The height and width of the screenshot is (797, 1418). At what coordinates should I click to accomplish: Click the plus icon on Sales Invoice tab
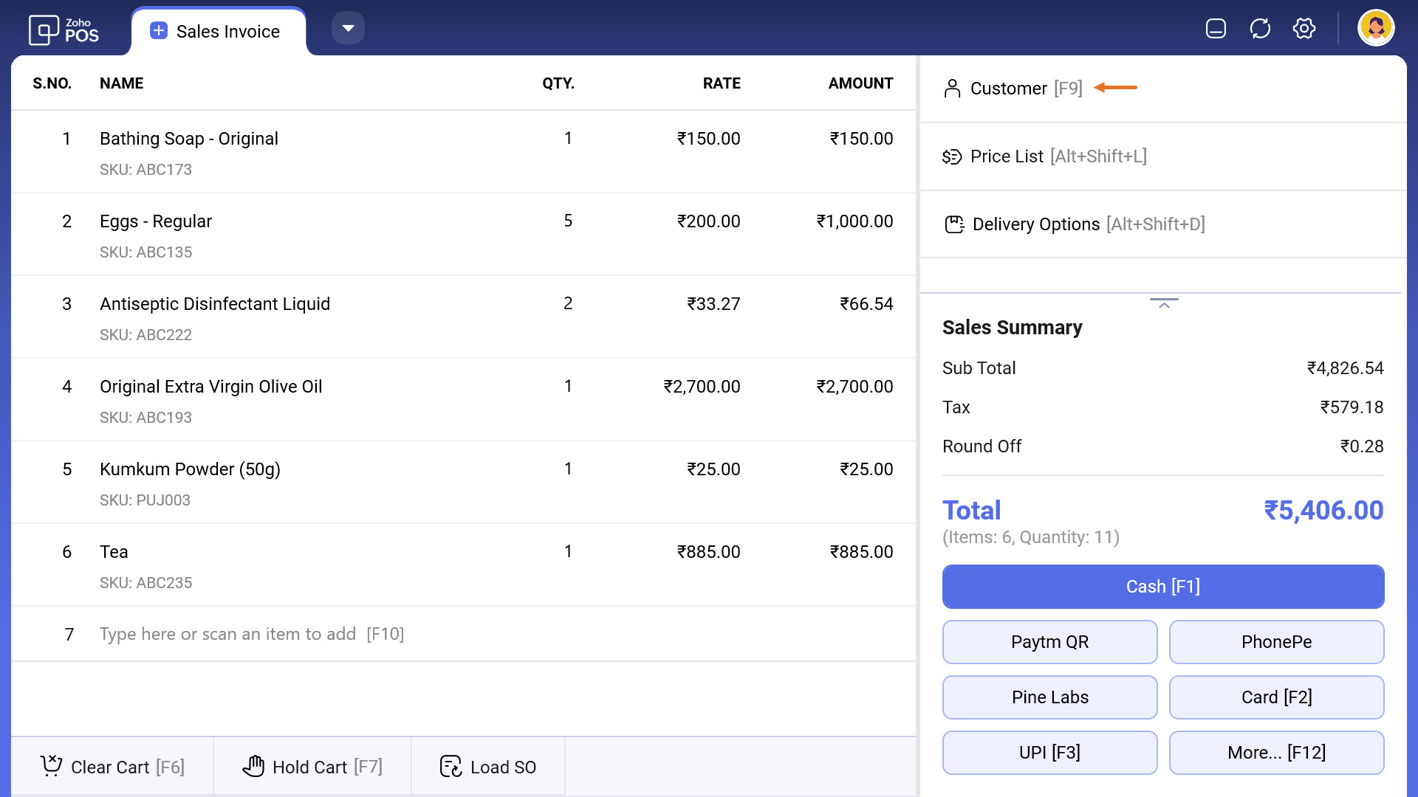pyautogui.click(x=159, y=31)
